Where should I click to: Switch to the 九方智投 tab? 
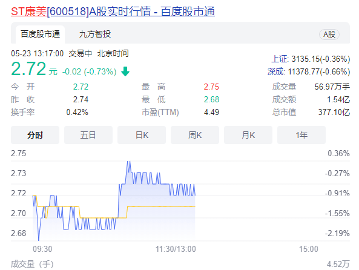click(x=95, y=35)
